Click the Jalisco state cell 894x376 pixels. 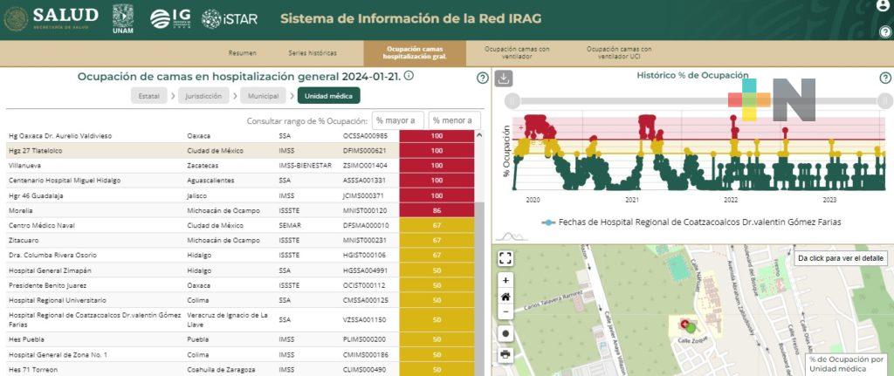point(196,195)
